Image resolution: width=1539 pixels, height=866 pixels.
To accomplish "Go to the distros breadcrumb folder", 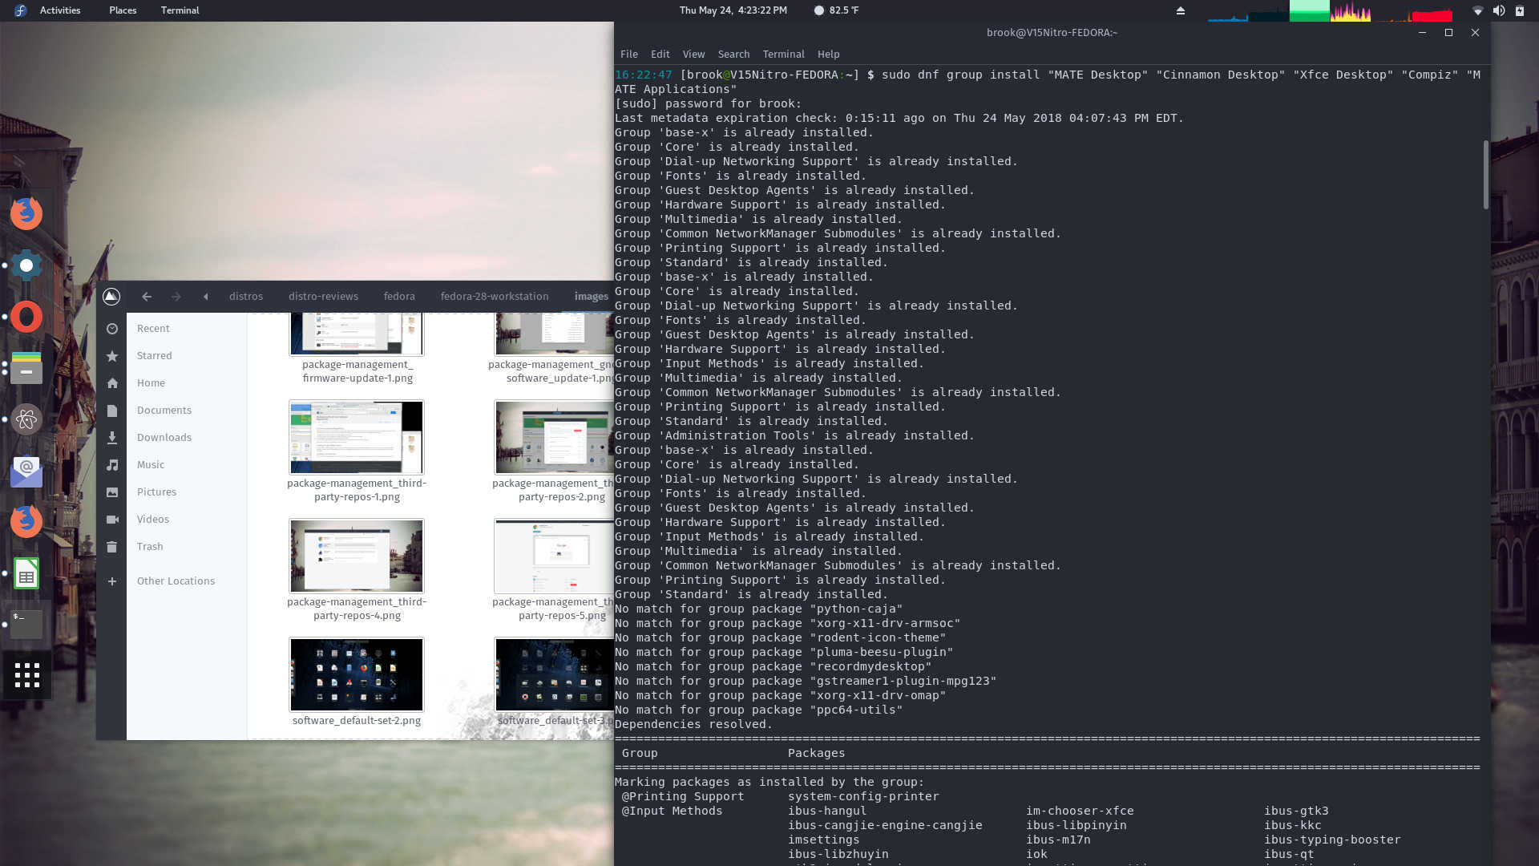I will (246, 296).
